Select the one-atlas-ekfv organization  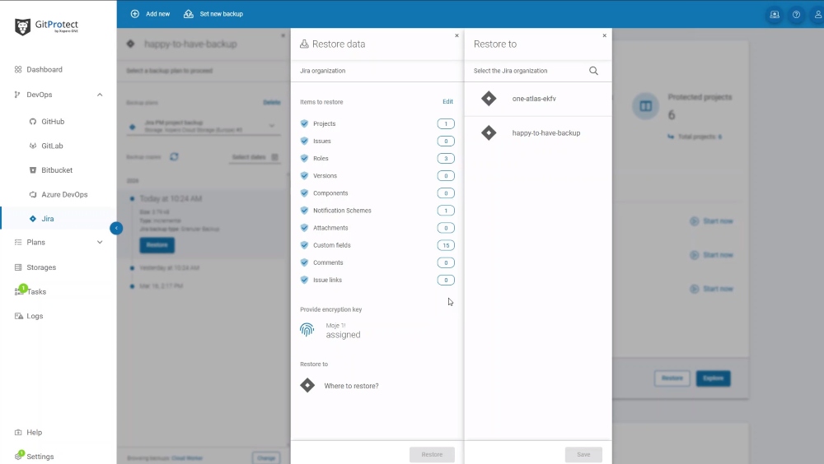[538, 99]
